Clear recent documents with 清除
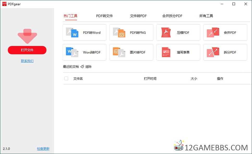The height and width of the screenshot is (154, 252). 88,67
